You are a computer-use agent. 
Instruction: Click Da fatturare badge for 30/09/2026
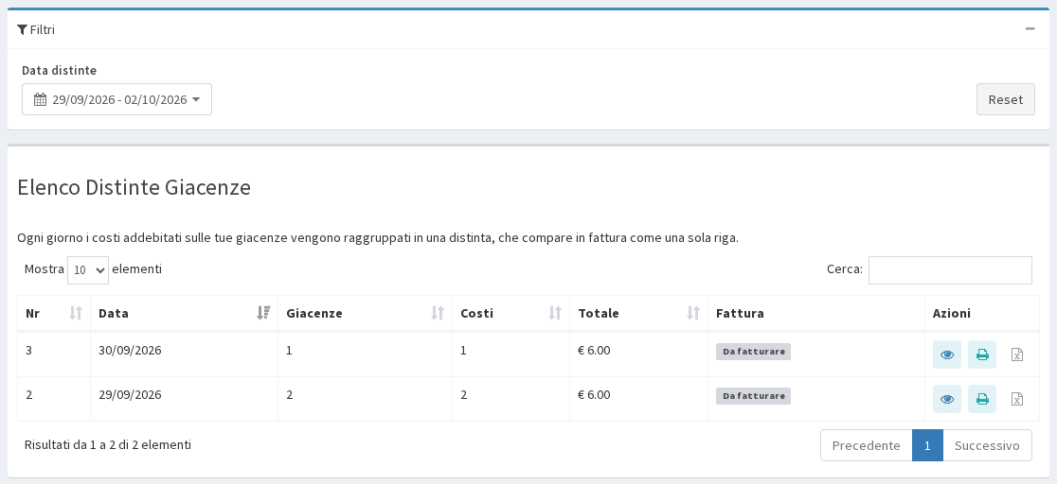(753, 352)
